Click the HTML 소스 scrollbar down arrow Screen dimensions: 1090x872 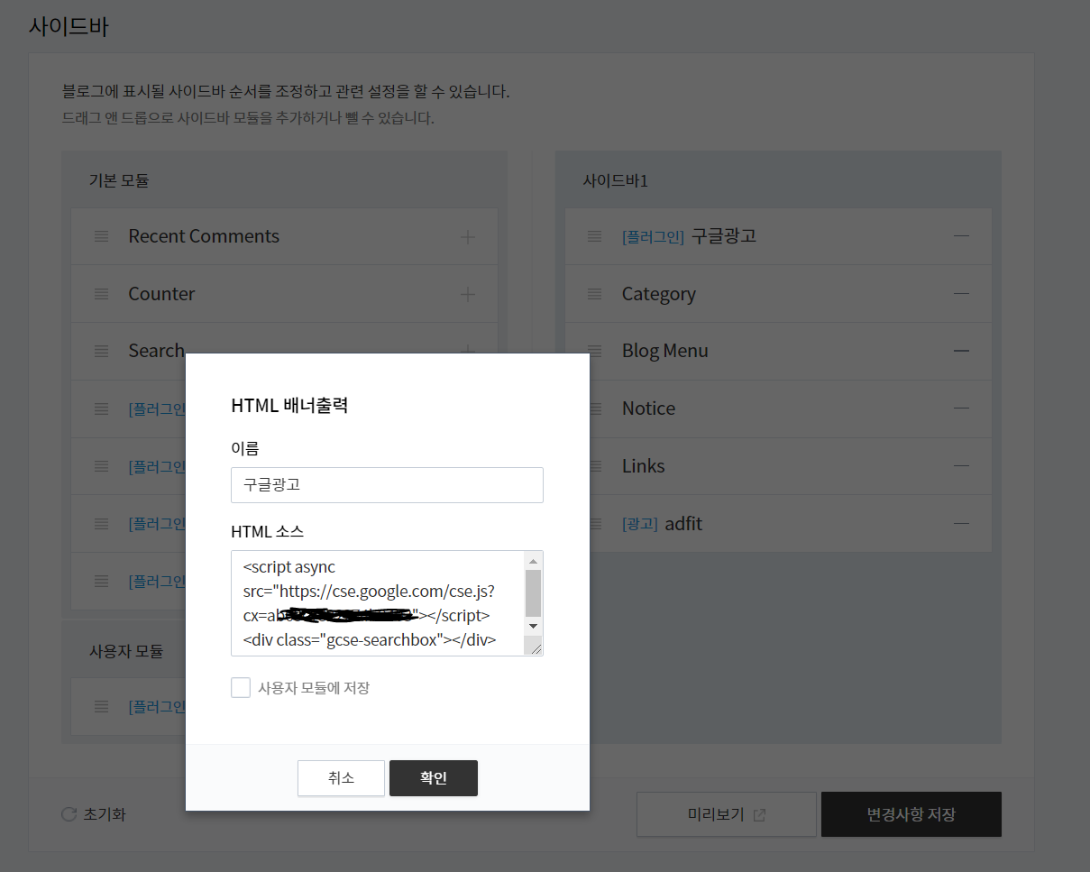pos(533,626)
